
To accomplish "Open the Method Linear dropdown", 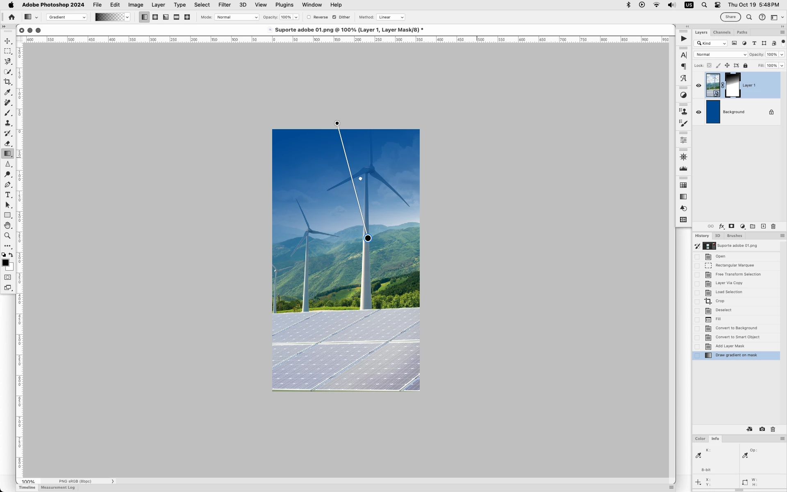I will (x=391, y=17).
